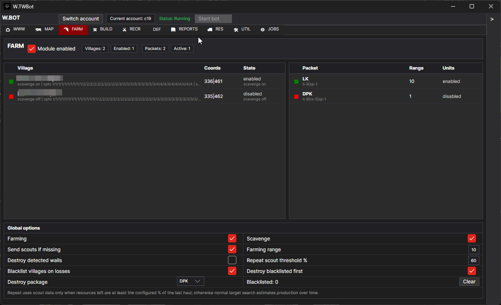
Task: Click the Packets: 2 counter
Action: point(155,49)
